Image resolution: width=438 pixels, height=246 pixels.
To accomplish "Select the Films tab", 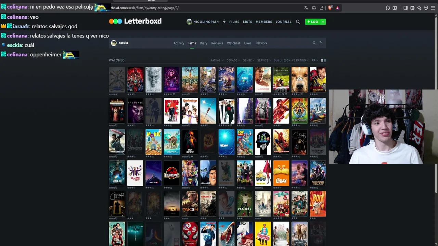I will (x=192, y=43).
